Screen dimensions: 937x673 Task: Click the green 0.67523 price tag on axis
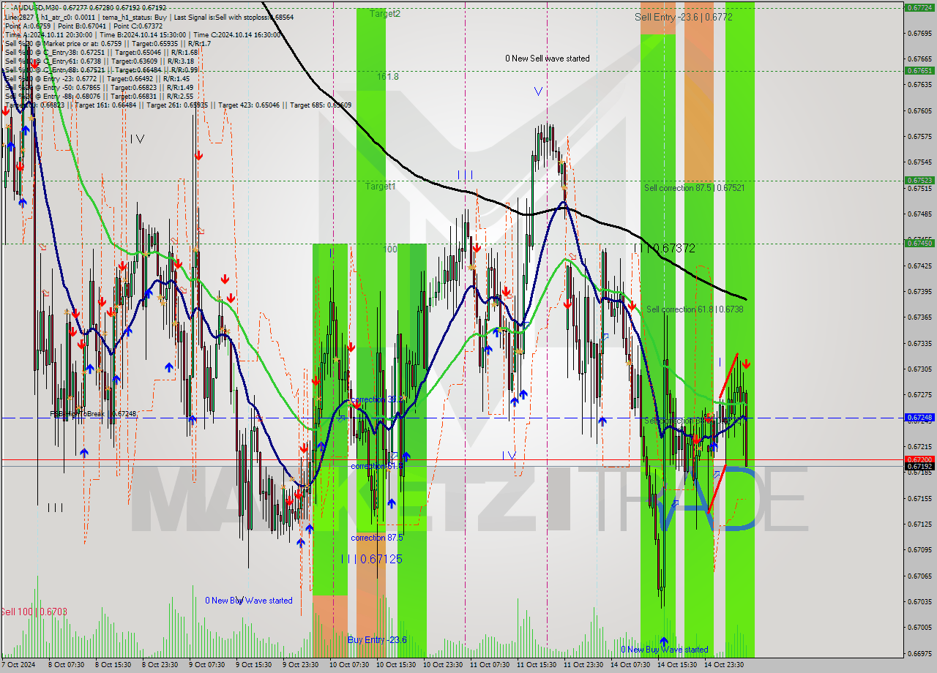[919, 180]
